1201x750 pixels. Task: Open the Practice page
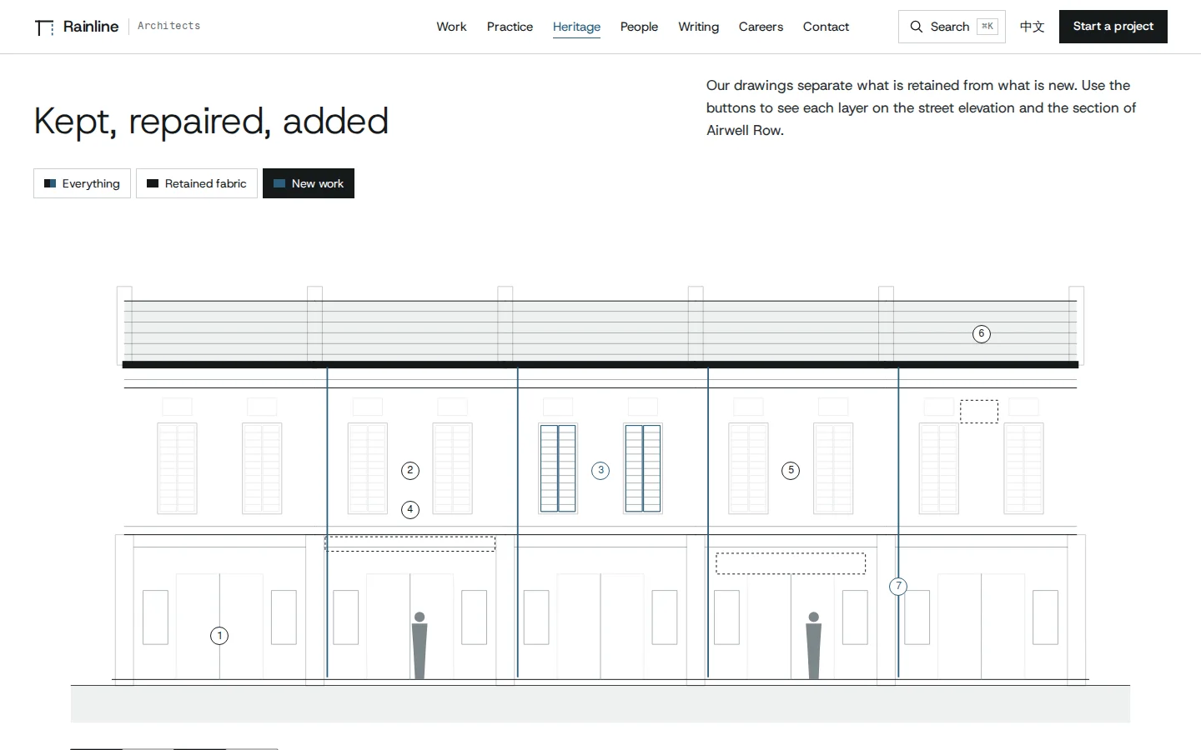click(510, 27)
